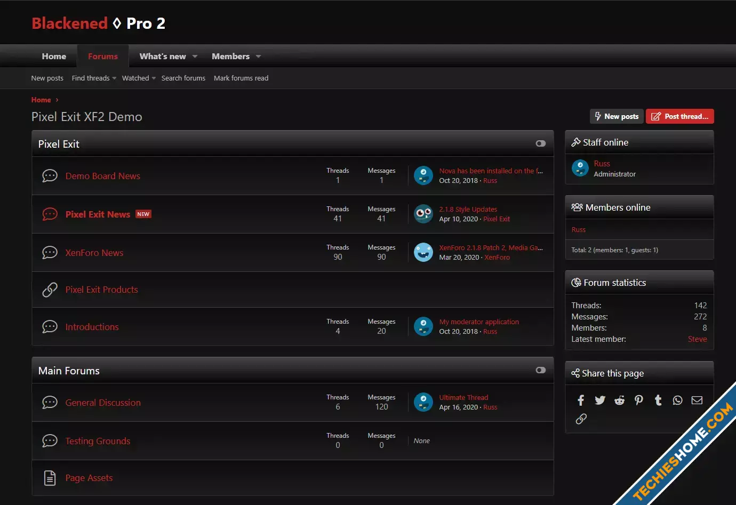The height and width of the screenshot is (505, 736).
Task: Open avatar beside My moderator application
Action: [423, 326]
